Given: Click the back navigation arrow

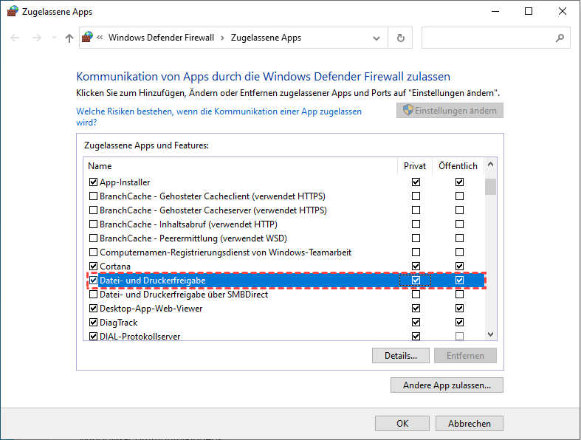Looking at the screenshot, I should point(16,38).
